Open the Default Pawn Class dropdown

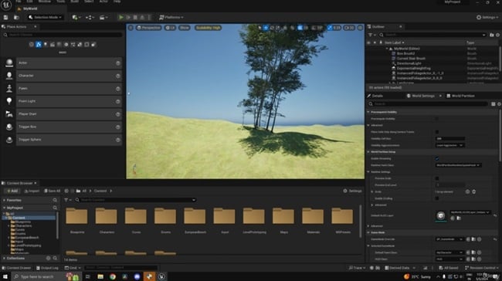pos(449,252)
